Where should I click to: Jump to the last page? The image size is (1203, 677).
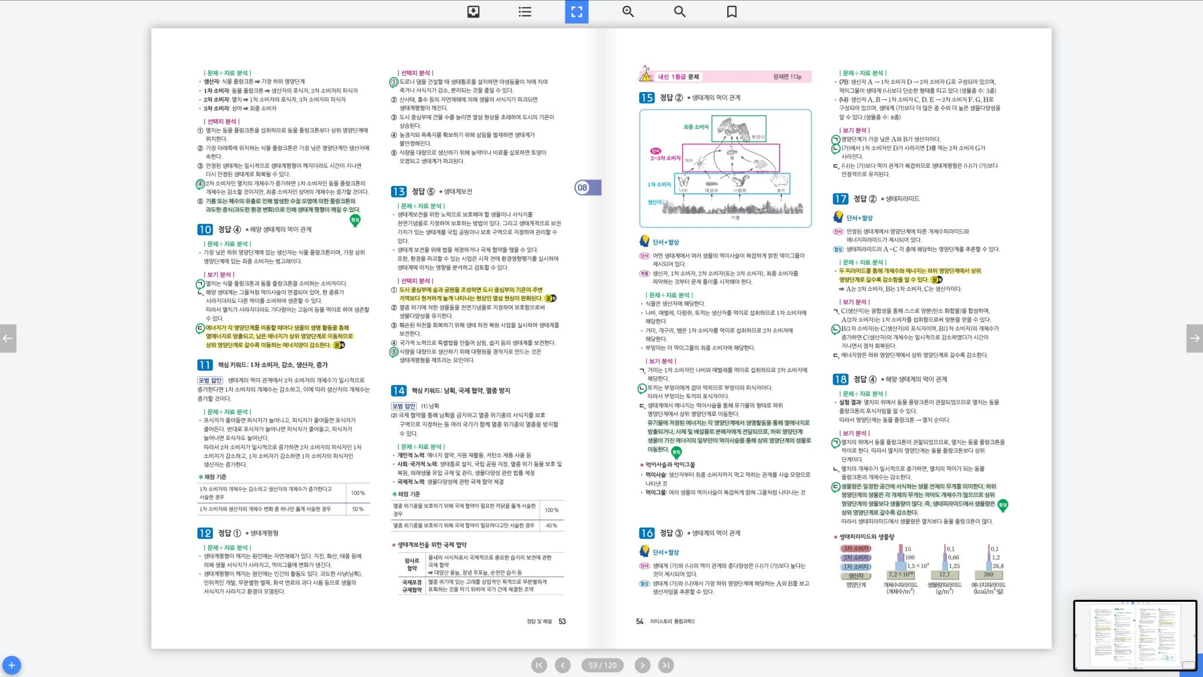point(665,665)
